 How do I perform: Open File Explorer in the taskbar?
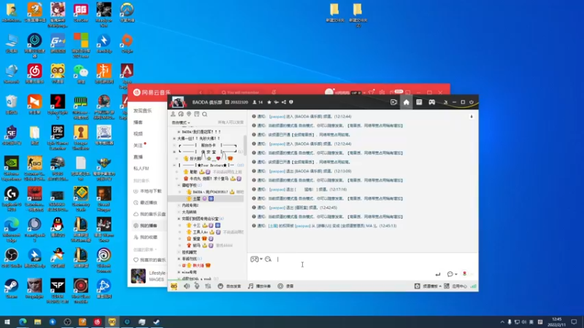click(x=38, y=322)
